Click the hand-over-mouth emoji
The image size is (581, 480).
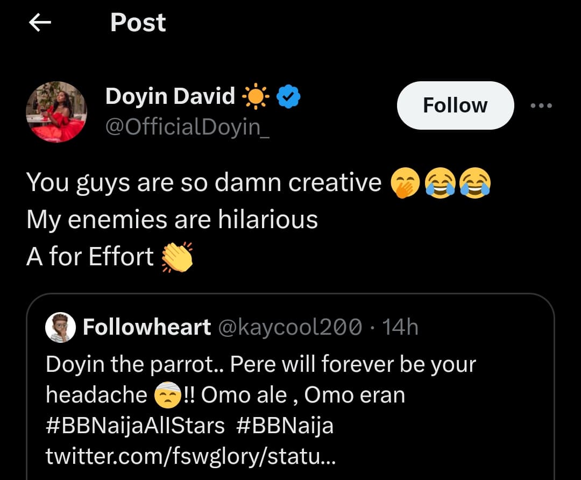click(403, 183)
